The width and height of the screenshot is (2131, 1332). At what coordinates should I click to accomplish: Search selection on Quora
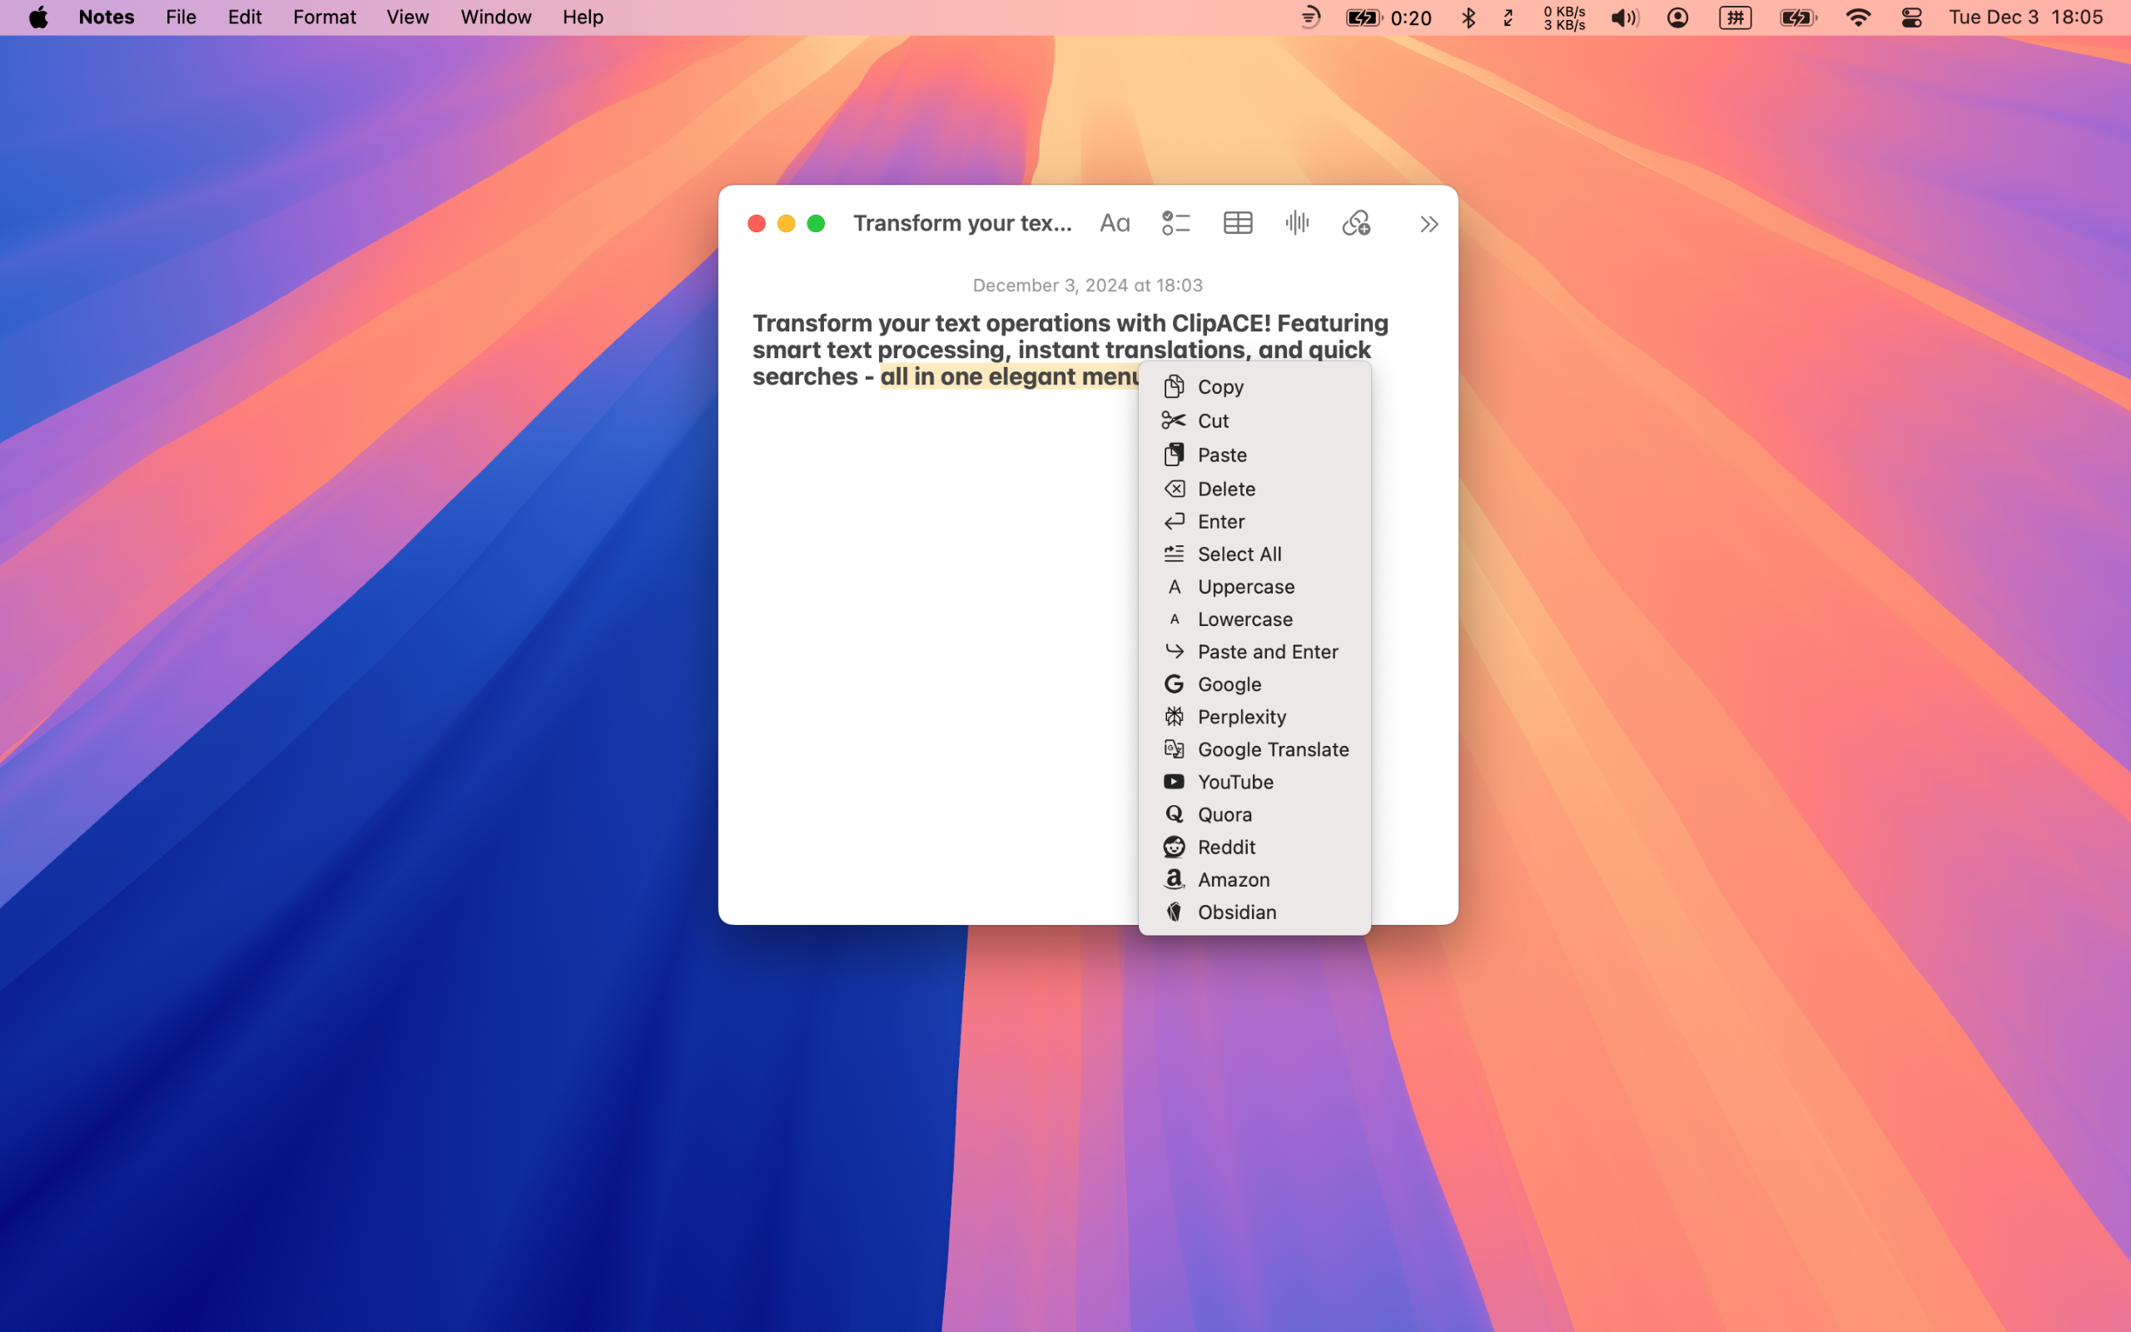pyautogui.click(x=1254, y=815)
